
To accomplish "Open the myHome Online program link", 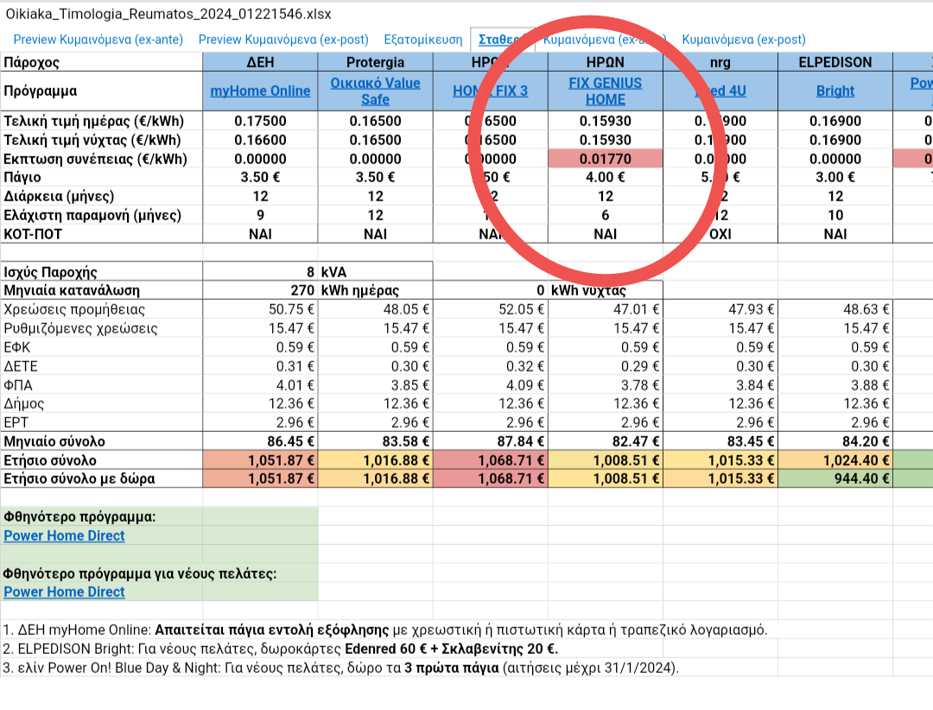I will tap(260, 91).
